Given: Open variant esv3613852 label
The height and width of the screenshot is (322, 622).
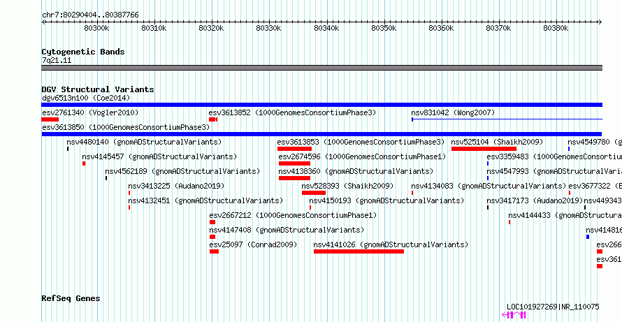Looking at the screenshot, I should pyautogui.click(x=292, y=112).
